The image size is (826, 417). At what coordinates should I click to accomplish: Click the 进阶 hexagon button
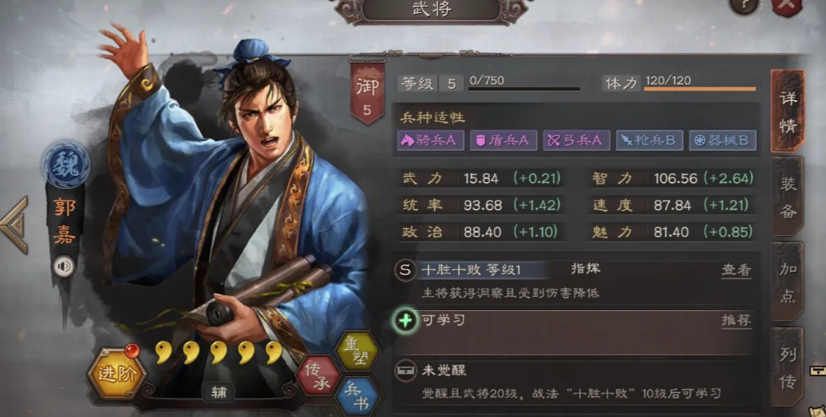coord(116,373)
